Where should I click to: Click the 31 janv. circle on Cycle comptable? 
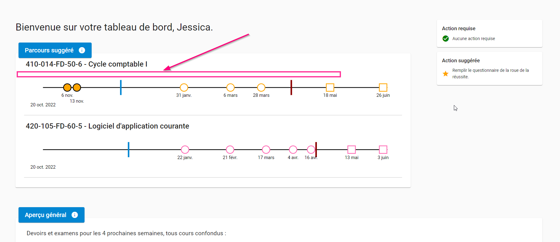click(184, 88)
